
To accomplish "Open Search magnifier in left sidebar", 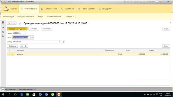I will pyautogui.click(x=3, y=36).
